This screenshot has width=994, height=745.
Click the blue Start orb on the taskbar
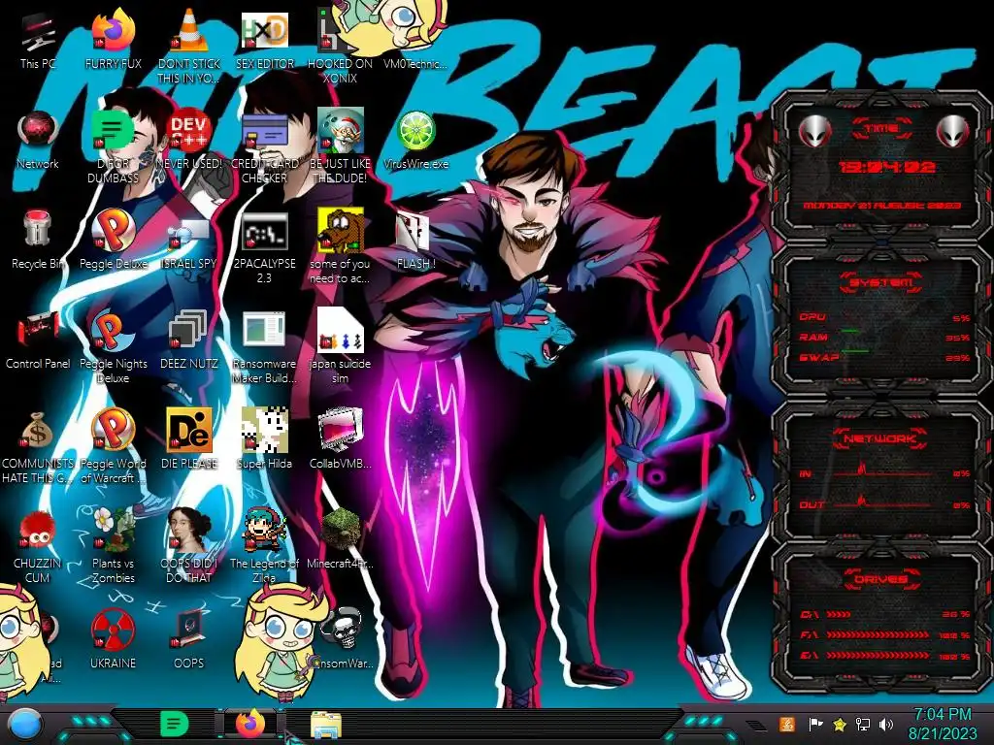tap(25, 725)
